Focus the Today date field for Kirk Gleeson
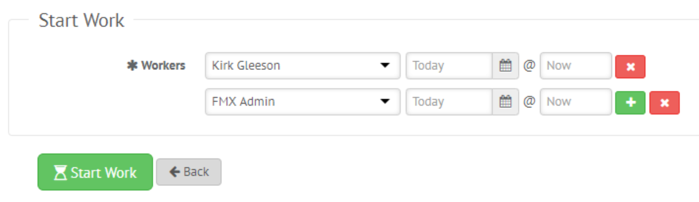This screenshot has width=699, height=202. click(x=449, y=65)
